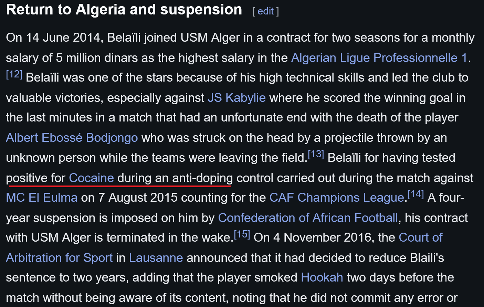The width and height of the screenshot is (484, 307).
Task: Click the Return to Algeria and suspension heading
Action: tap(124, 10)
